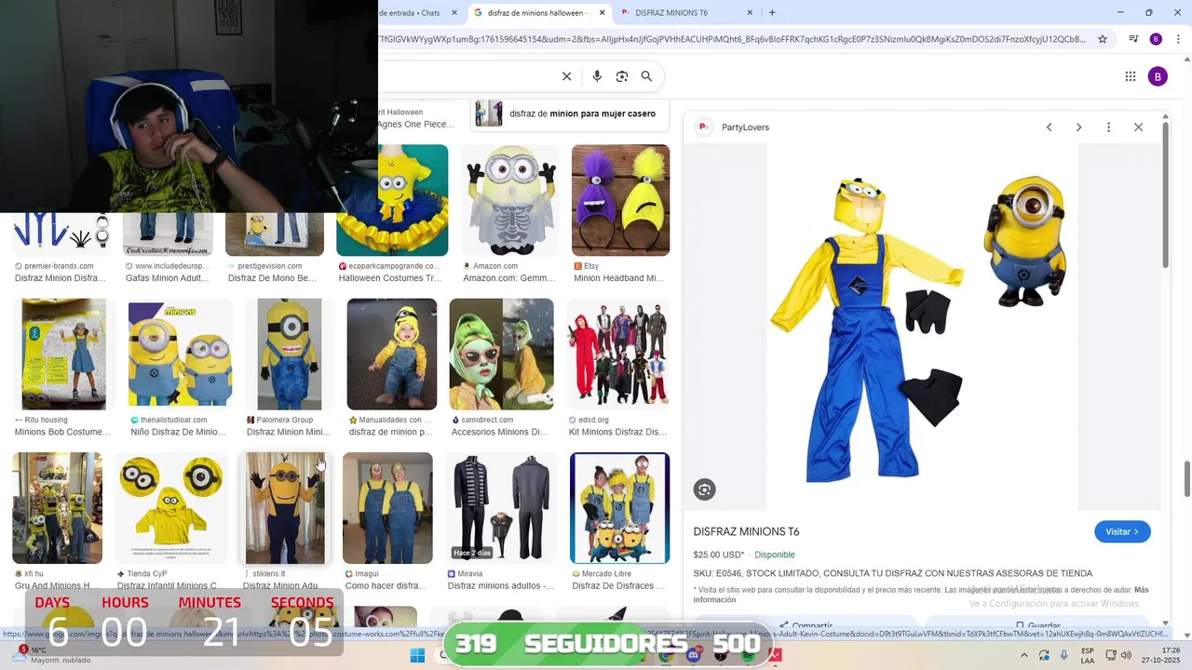Bookmark this page with the star icon
1192x670 pixels.
[x=1103, y=39]
